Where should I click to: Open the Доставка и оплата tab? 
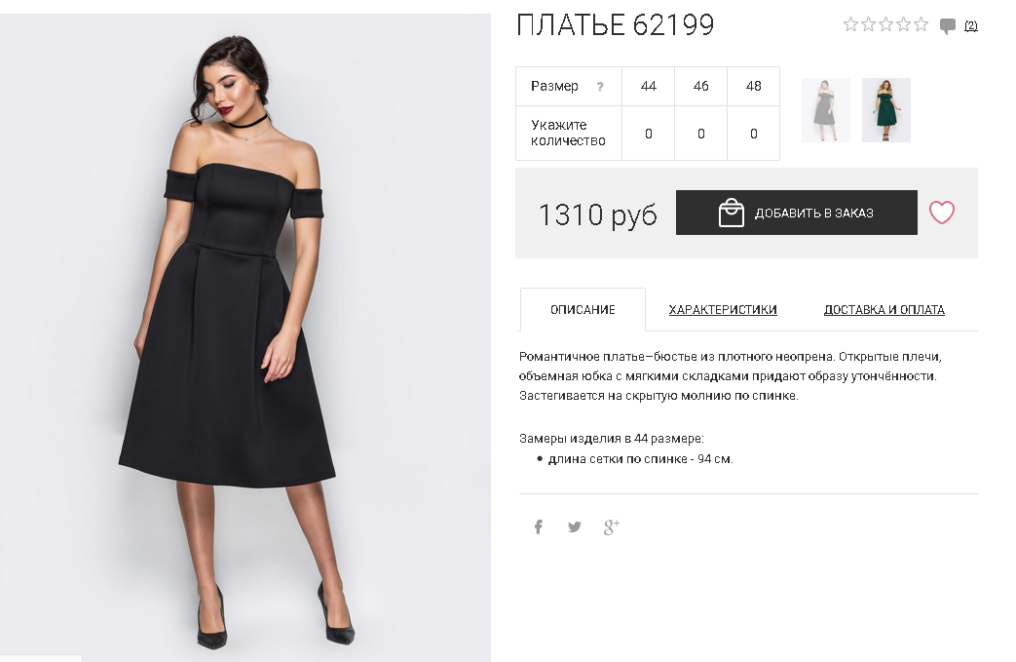pos(884,310)
